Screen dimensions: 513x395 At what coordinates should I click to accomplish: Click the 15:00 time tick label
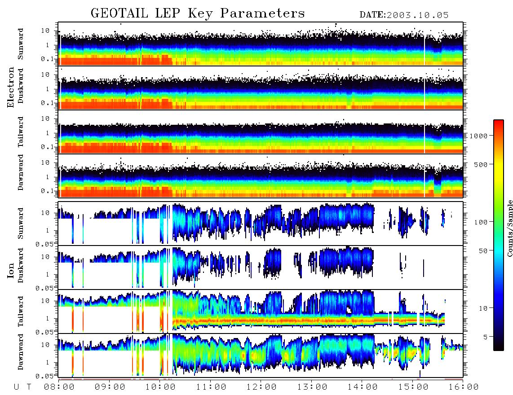coord(413,387)
